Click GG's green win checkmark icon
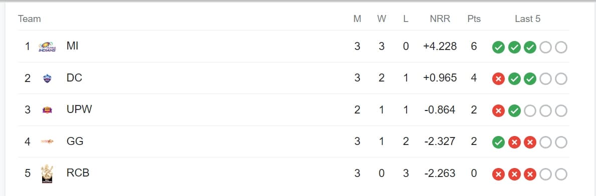The width and height of the screenshot is (596, 196). (498, 142)
